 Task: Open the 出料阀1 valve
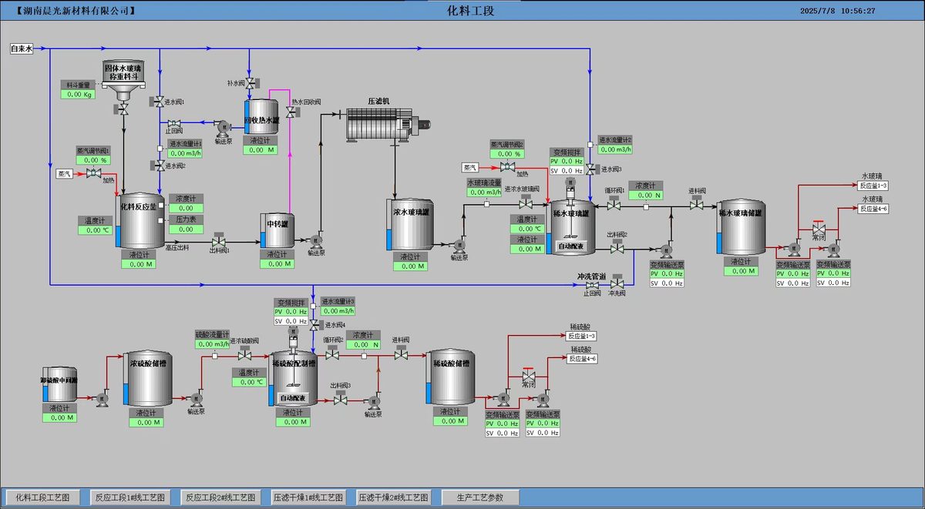pos(219,242)
